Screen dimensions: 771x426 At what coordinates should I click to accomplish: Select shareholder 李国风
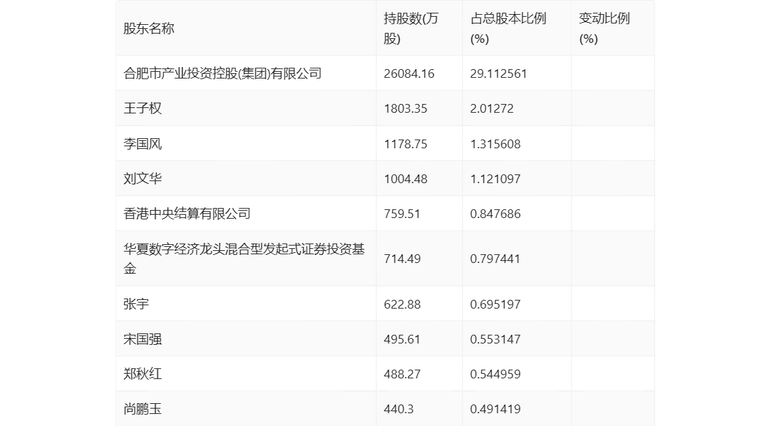(x=142, y=144)
